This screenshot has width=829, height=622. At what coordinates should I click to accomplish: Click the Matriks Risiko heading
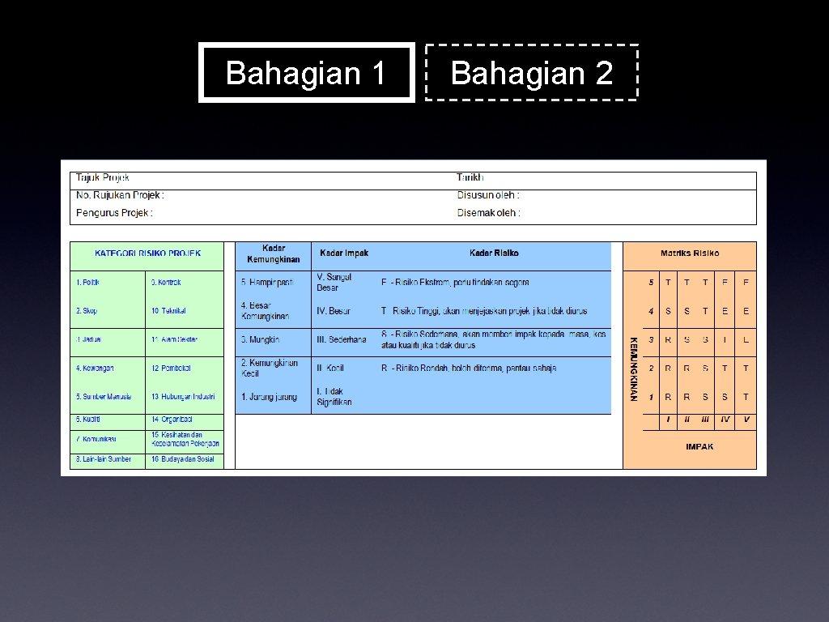pos(690,253)
